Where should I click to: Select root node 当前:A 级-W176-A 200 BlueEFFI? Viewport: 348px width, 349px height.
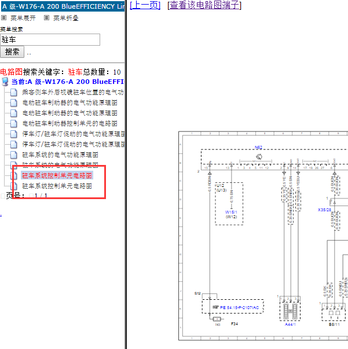pyautogui.click(x=68, y=82)
